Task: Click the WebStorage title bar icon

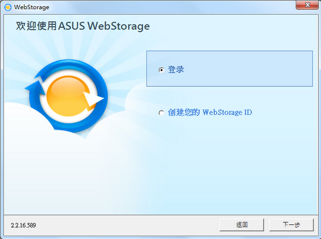Action: point(8,7)
